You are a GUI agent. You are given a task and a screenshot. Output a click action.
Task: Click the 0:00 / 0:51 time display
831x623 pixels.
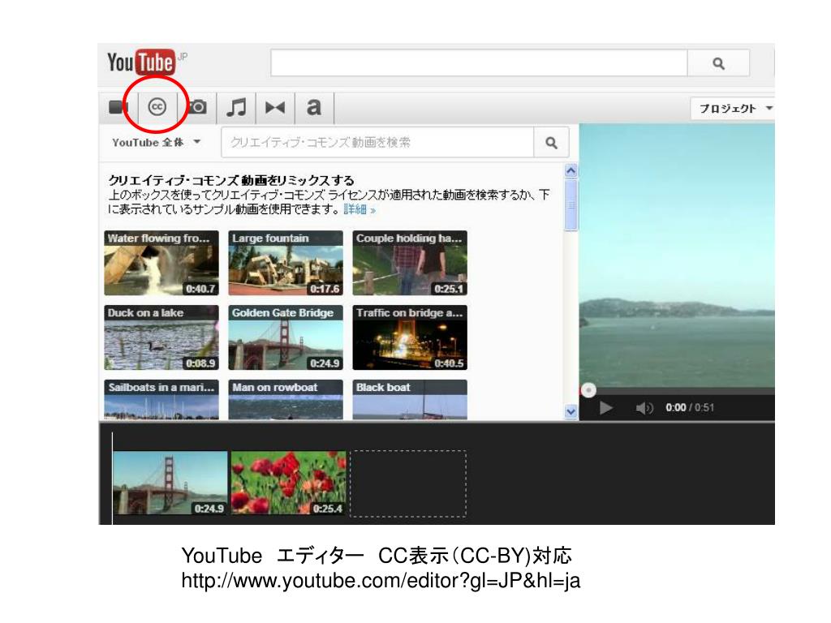click(690, 407)
